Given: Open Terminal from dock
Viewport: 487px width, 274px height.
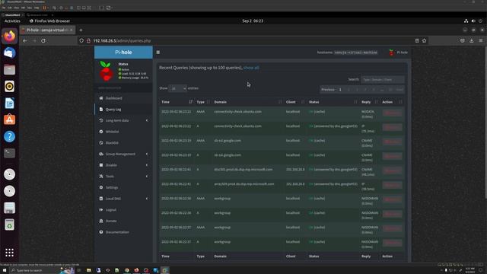Looking at the screenshot, I should pos(9,153).
